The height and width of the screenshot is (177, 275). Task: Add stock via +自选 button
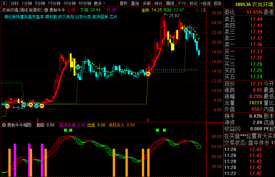coord(205,3)
